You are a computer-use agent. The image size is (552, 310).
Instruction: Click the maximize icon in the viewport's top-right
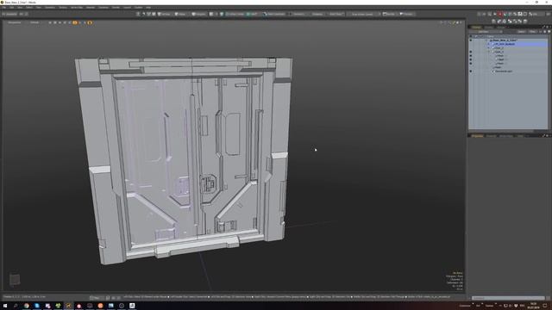[456, 22]
